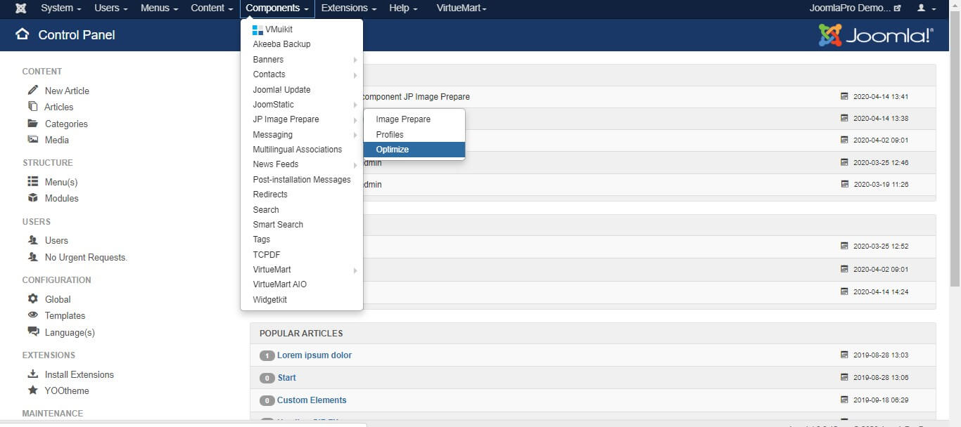Screen dimensions: 961x427
Task: Expand the VirtueMart submenu in Components
Action: (x=301, y=270)
